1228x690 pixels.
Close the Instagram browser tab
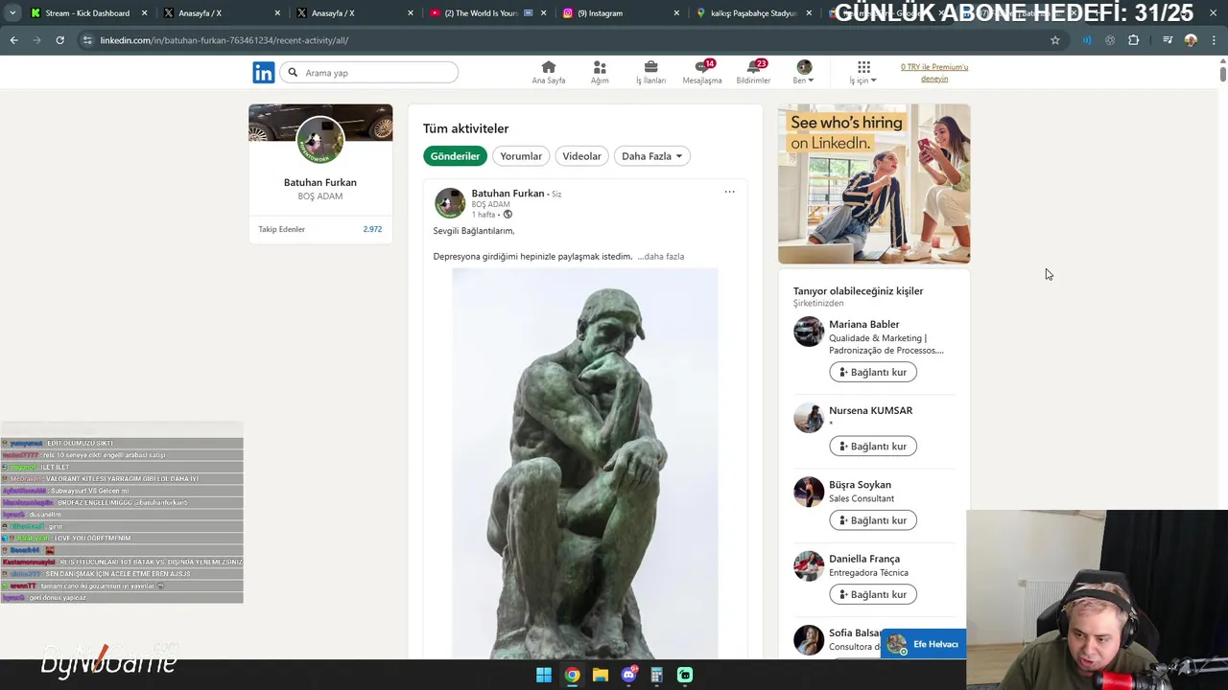pyautogui.click(x=676, y=13)
